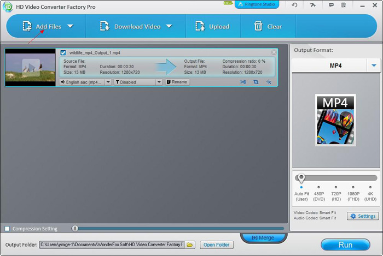The height and width of the screenshot is (256, 383).
Task: Click the conversion arrow between source and output
Action: 166,67
